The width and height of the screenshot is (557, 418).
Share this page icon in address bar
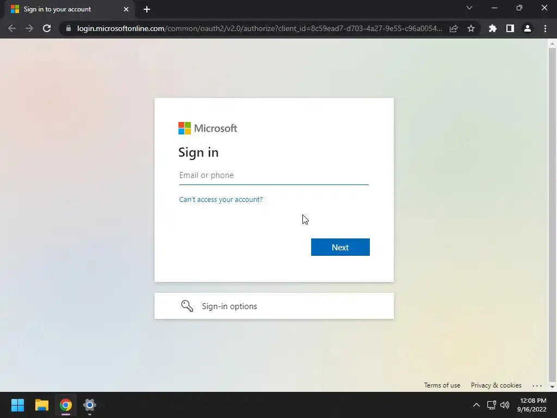point(454,28)
